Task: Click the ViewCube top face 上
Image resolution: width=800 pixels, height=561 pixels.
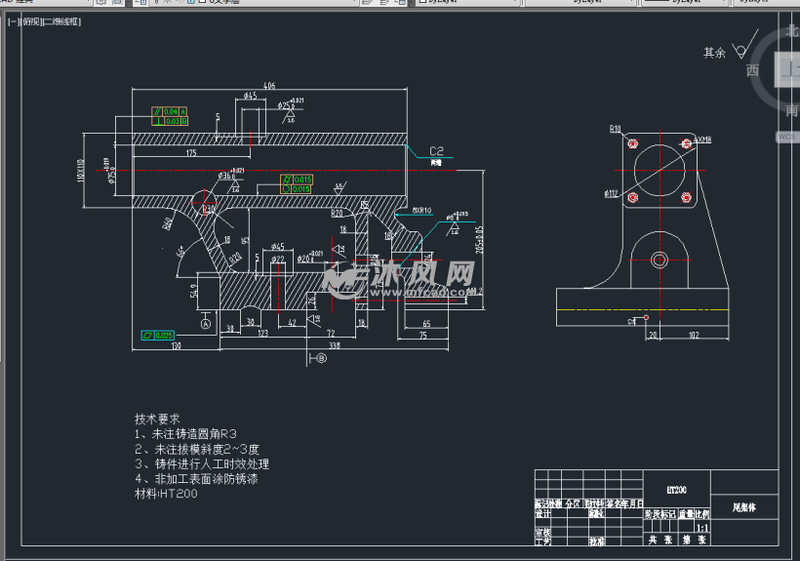Action: [x=788, y=70]
